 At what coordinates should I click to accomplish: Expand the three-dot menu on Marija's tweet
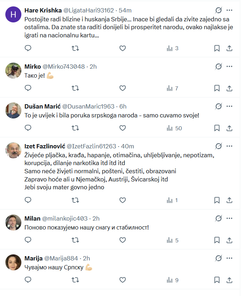(x=230, y=258)
